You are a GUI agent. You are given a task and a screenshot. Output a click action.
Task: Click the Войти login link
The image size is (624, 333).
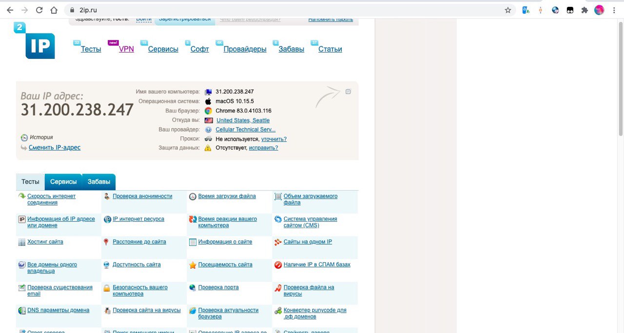144,19
